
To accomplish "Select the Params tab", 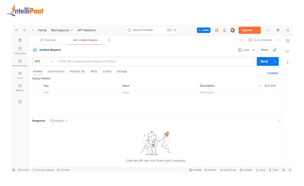I will pos(38,71).
